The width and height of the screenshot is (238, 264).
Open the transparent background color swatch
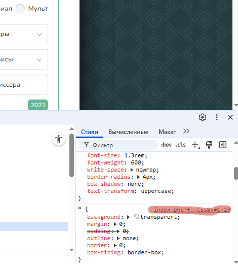point(136,217)
